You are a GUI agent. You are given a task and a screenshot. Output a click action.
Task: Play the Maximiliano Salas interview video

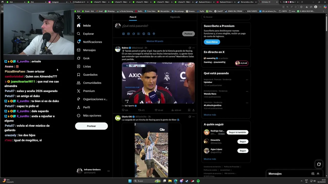158,83
